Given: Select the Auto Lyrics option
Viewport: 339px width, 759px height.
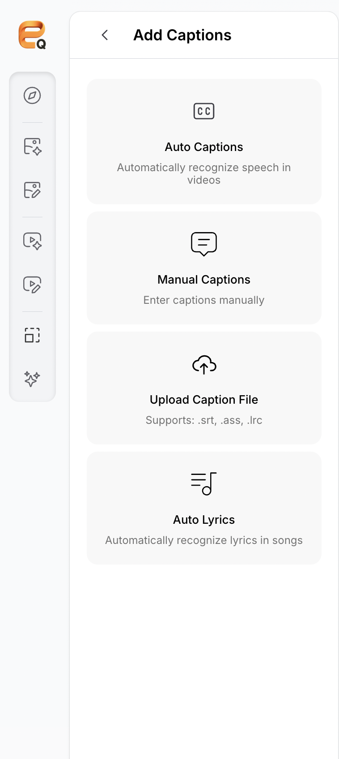Looking at the screenshot, I should pos(204,508).
